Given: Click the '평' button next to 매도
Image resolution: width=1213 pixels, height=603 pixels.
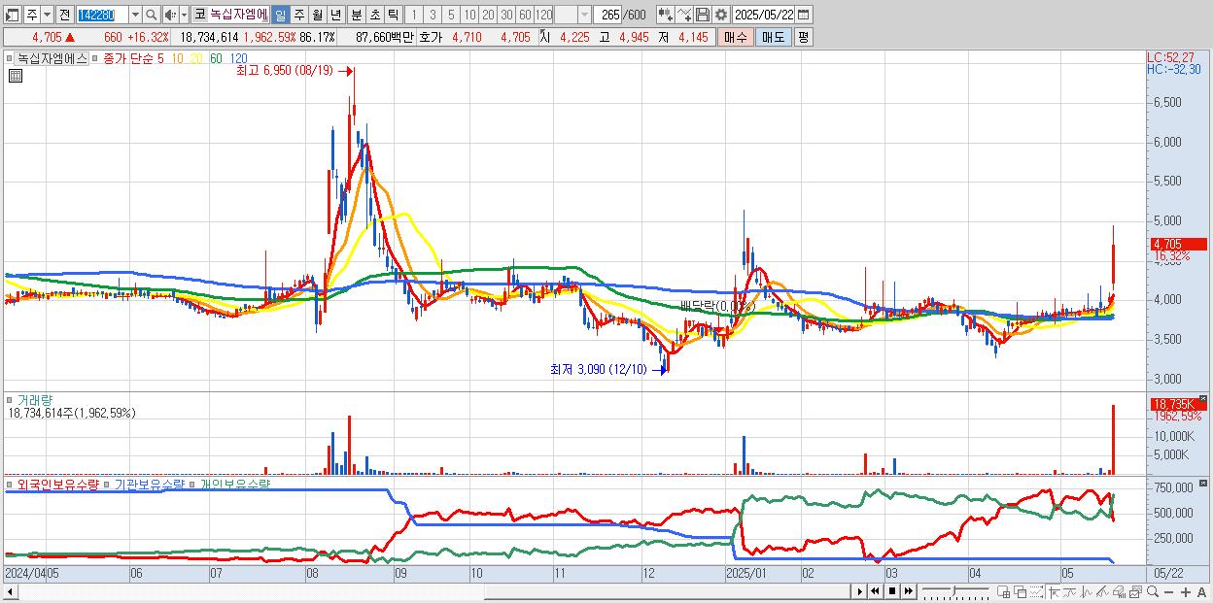Looking at the screenshot, I should pos(803,37).
